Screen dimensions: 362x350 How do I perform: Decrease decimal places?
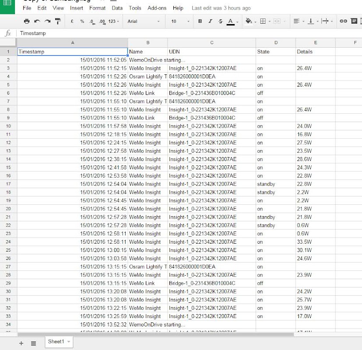point(92,21)
